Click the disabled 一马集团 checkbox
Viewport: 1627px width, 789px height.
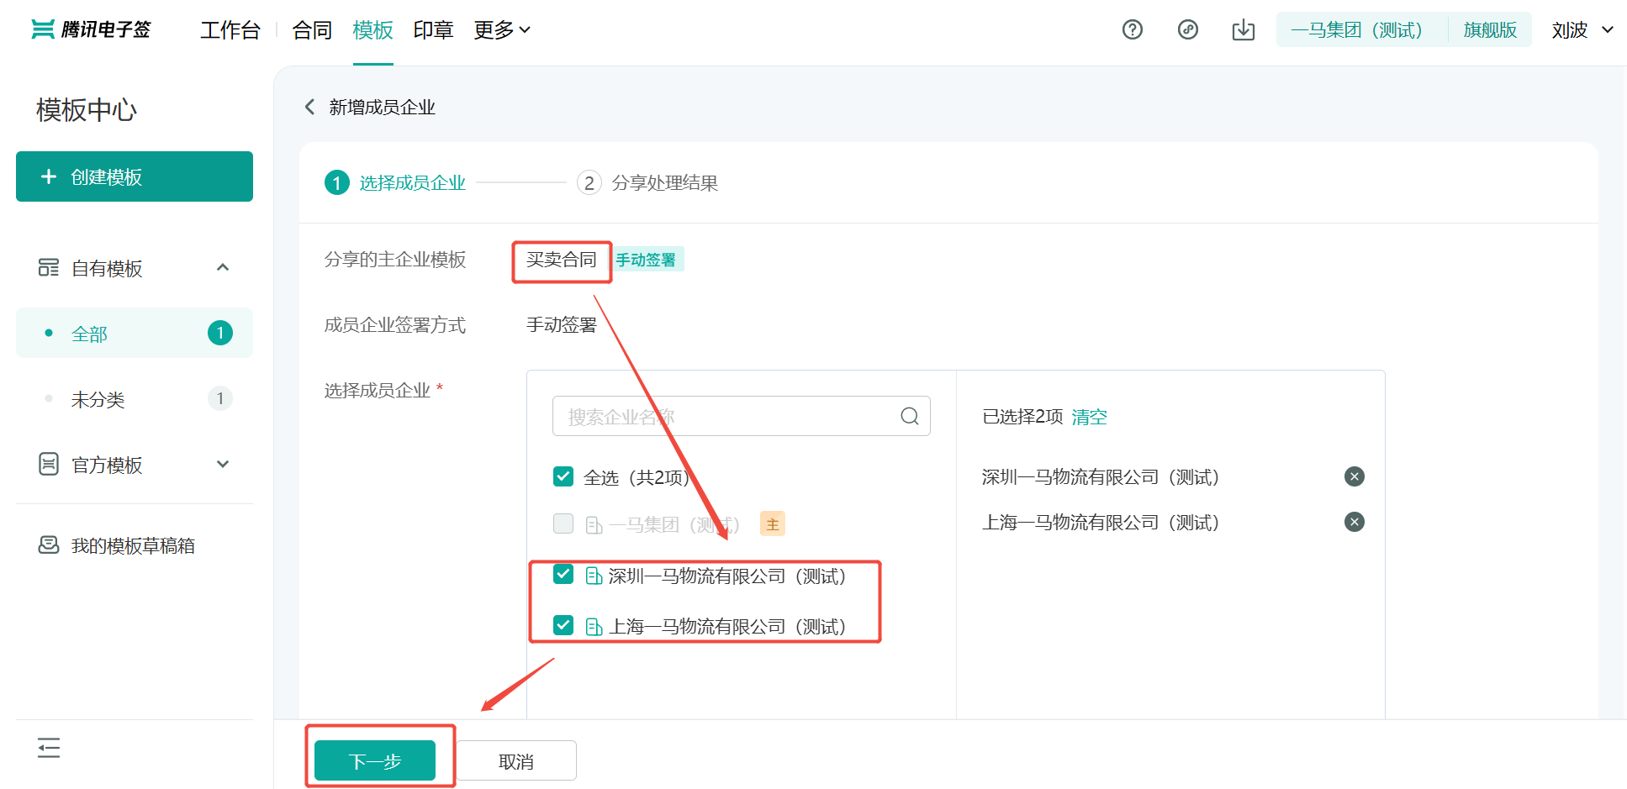(x=563, y=523)
